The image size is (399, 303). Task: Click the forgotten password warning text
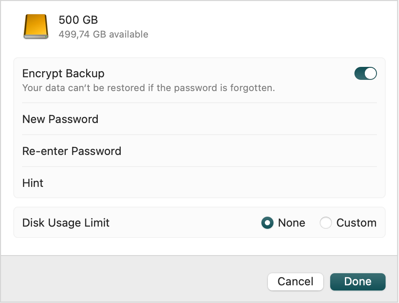[148, 88]
